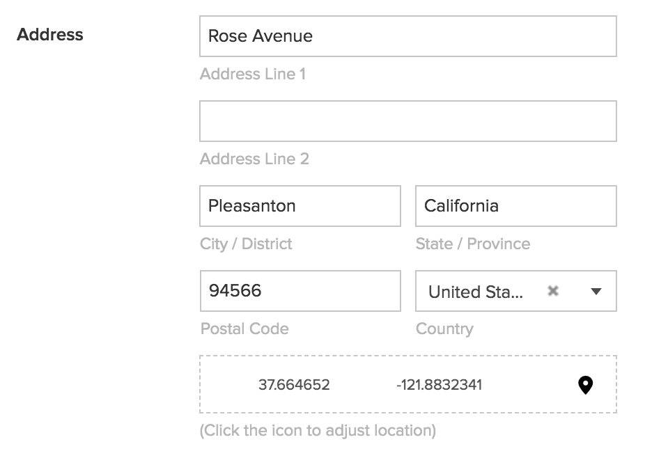The width and height of the screenshot is (645, 458).
Task: Select the Rose Avenue text in Address Line 1
Action: [258, 36]
